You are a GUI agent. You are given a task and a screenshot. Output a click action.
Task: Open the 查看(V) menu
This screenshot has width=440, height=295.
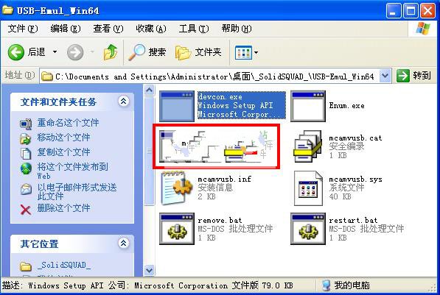108,28
